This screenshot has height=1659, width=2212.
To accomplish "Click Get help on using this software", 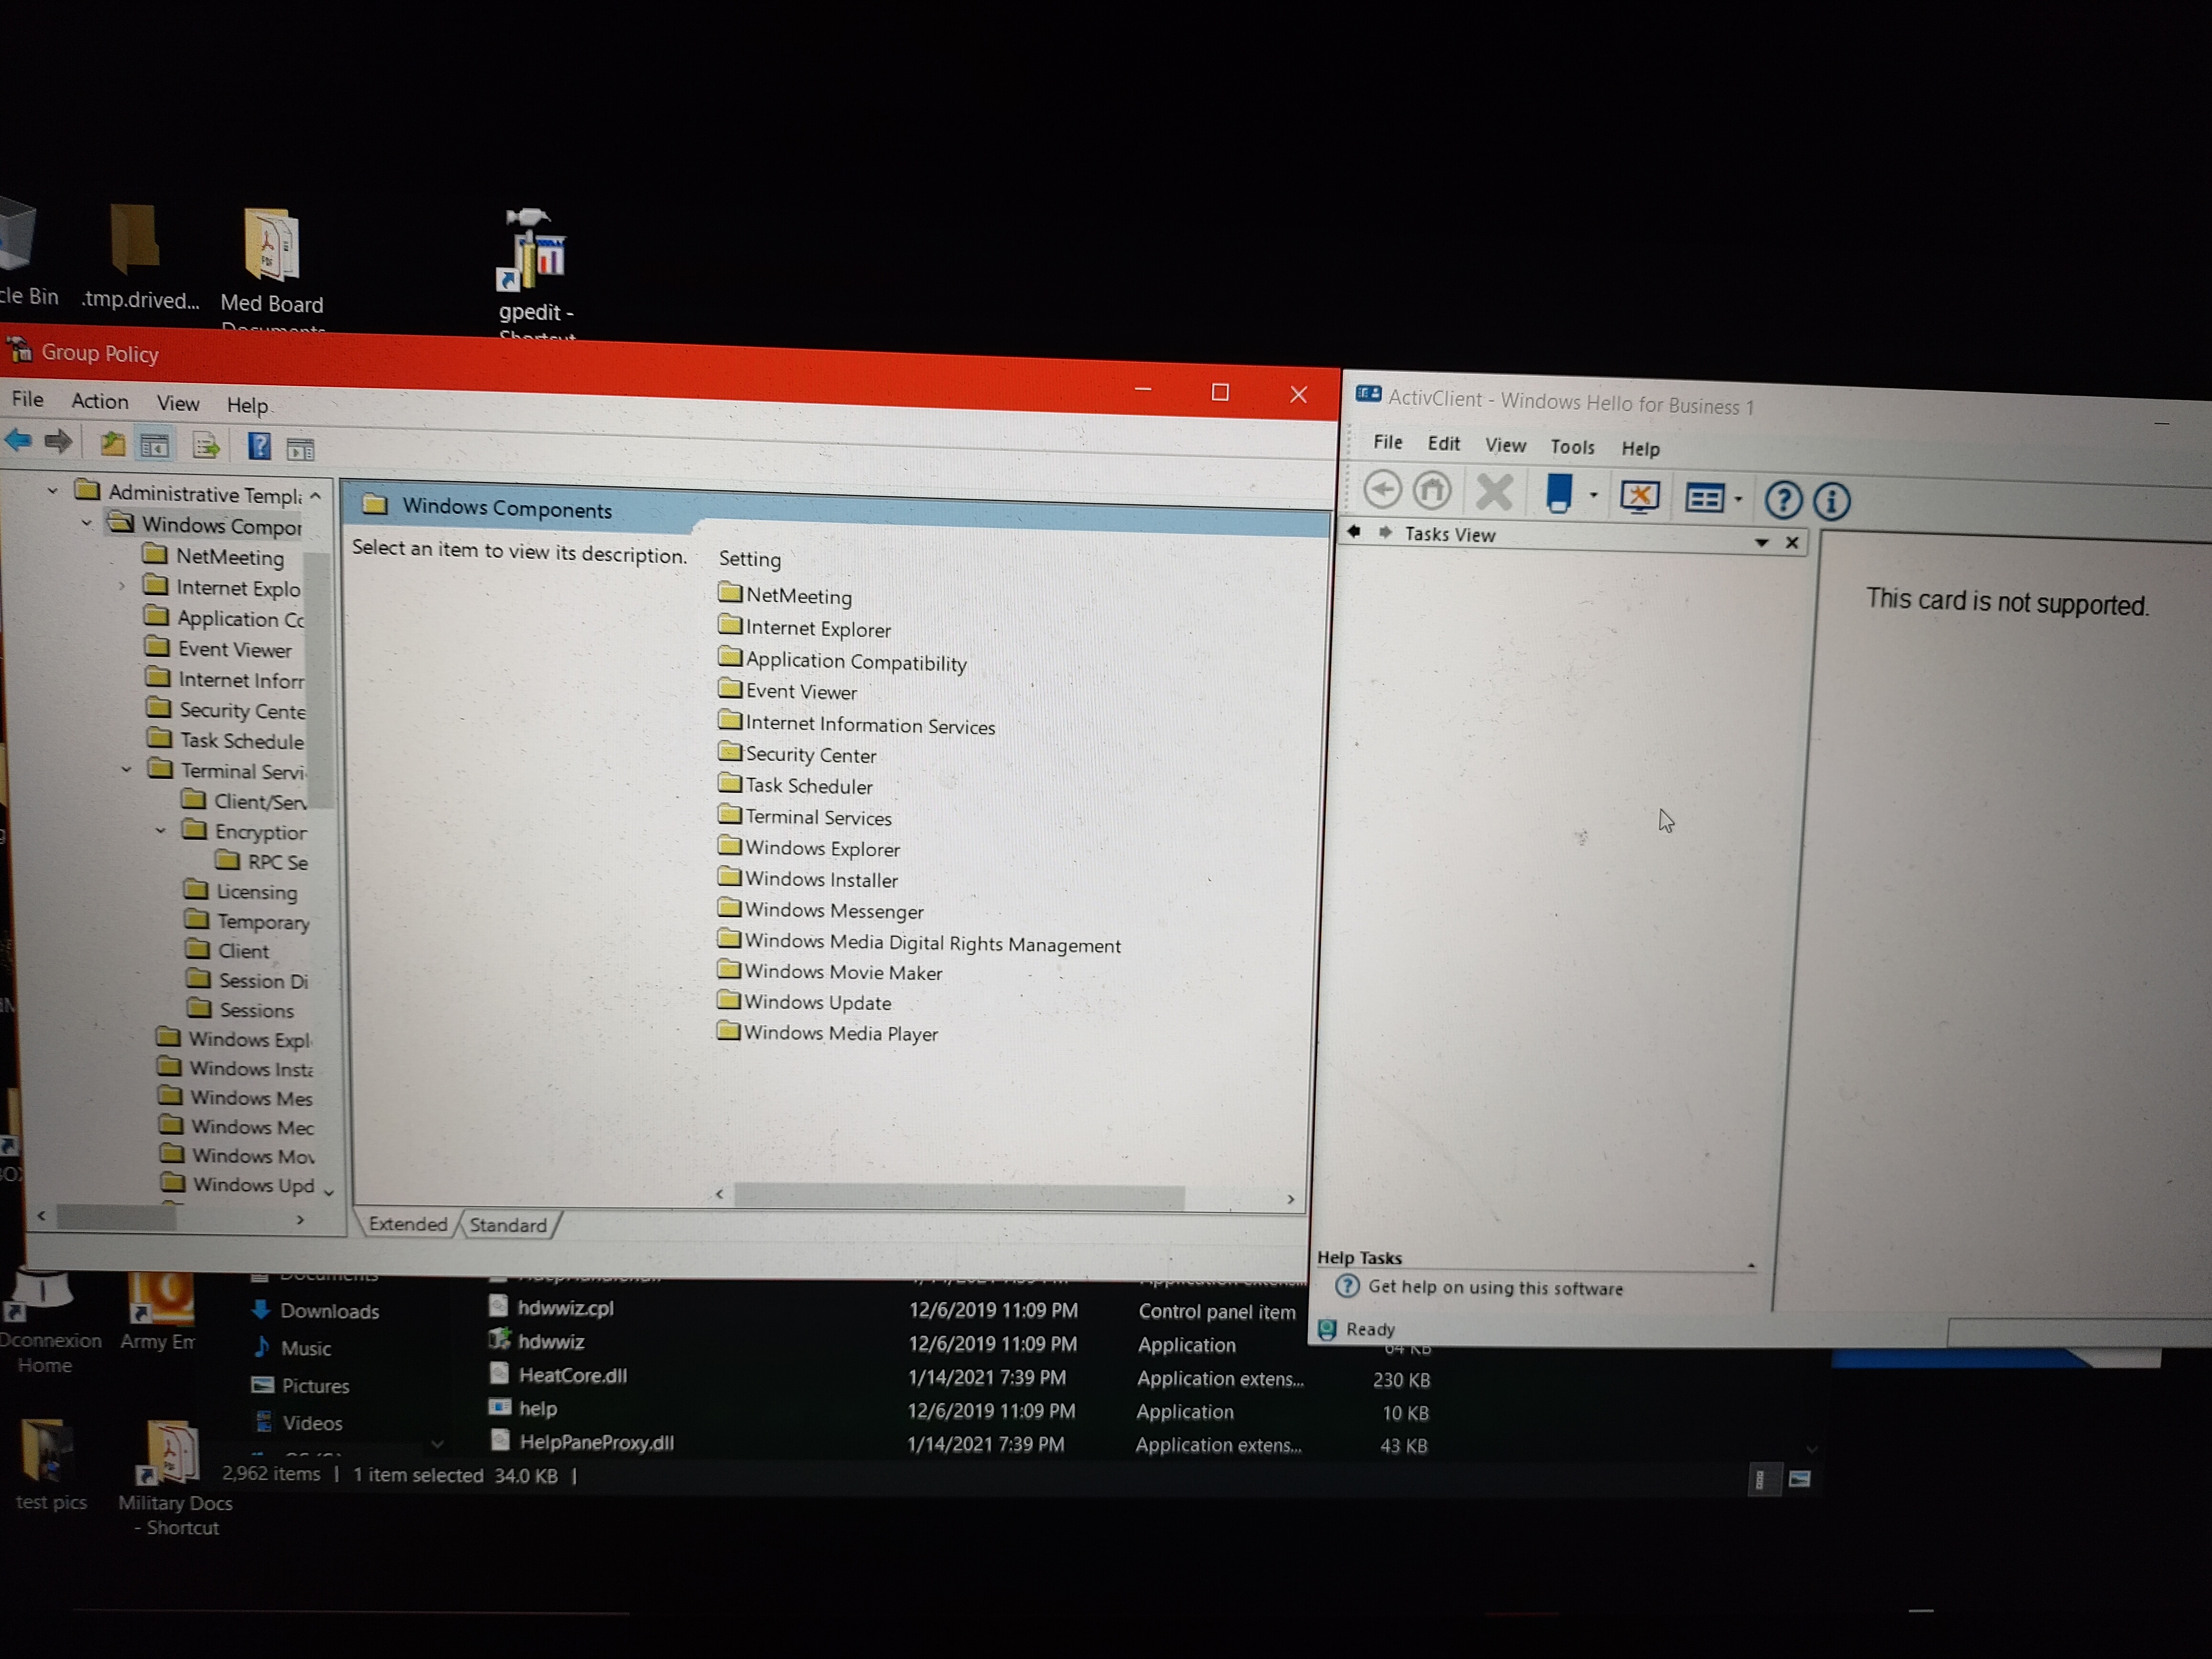I will (x=1494, y=1287).
